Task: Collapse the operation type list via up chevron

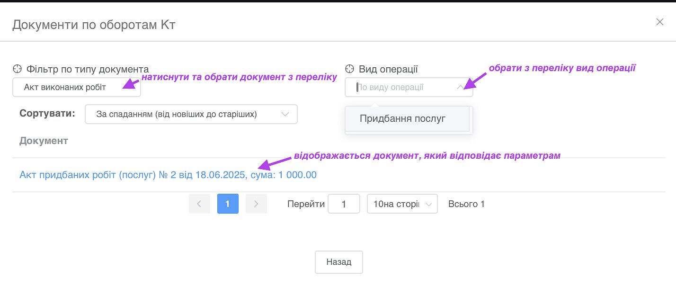Action: (x=460, y=87)
